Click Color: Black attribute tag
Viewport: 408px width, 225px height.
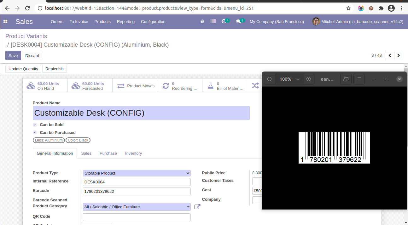78,140
